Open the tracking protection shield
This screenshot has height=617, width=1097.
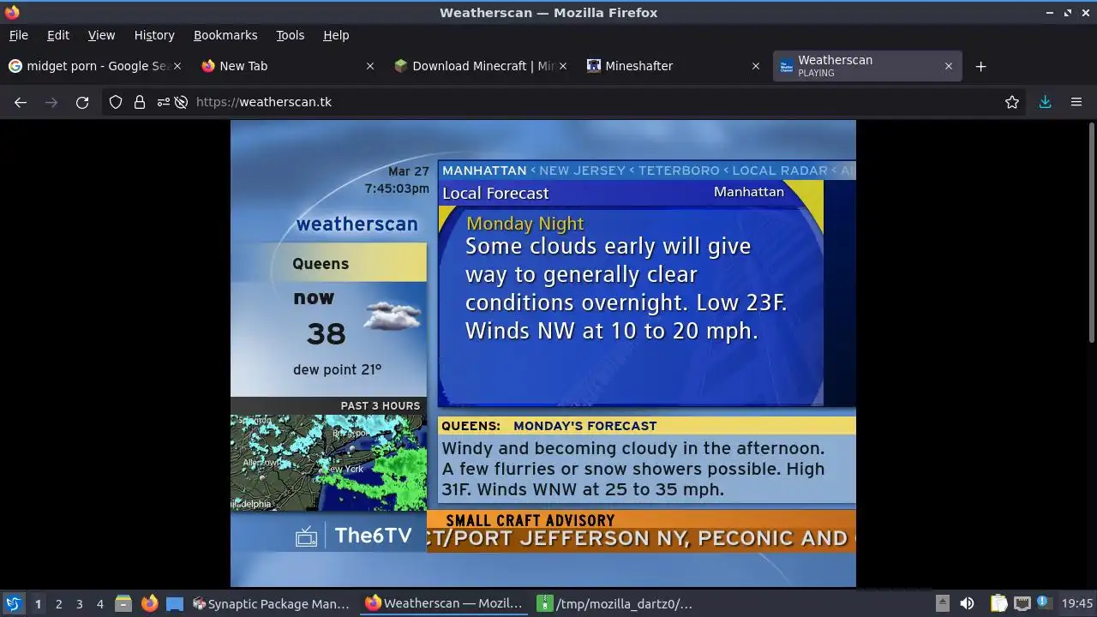point(116,102)
